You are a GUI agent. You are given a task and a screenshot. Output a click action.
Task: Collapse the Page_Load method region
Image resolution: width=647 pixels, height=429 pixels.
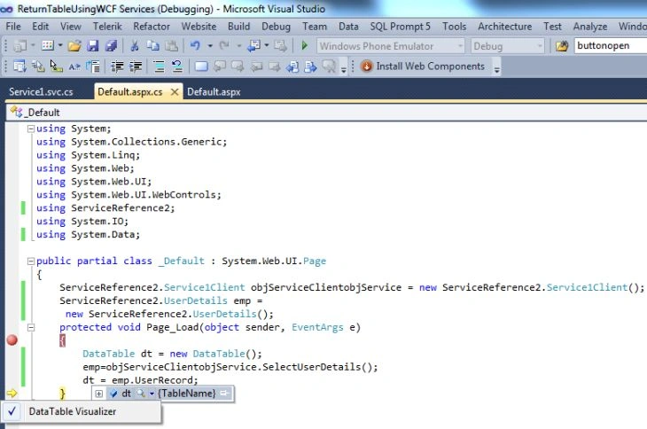31,328
